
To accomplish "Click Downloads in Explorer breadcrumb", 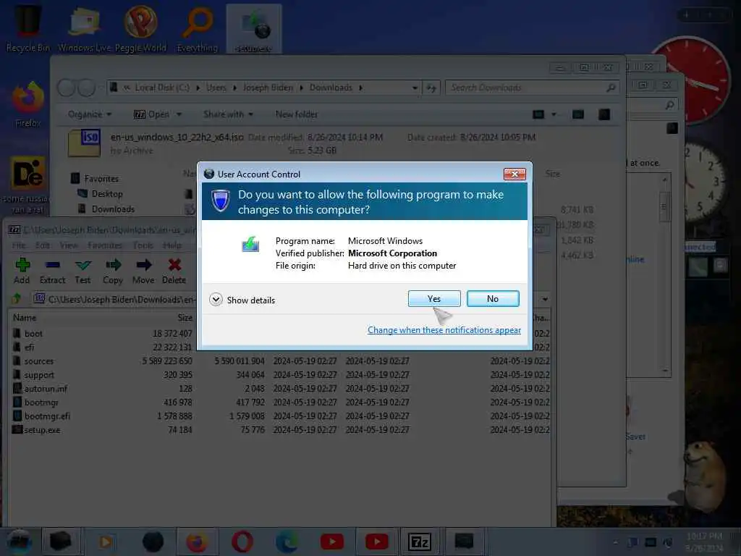I will click(x=331, y=88).
